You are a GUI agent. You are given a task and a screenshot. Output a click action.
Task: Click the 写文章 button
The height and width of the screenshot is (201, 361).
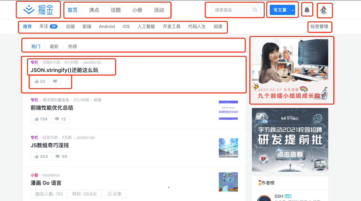coord(280,10)
